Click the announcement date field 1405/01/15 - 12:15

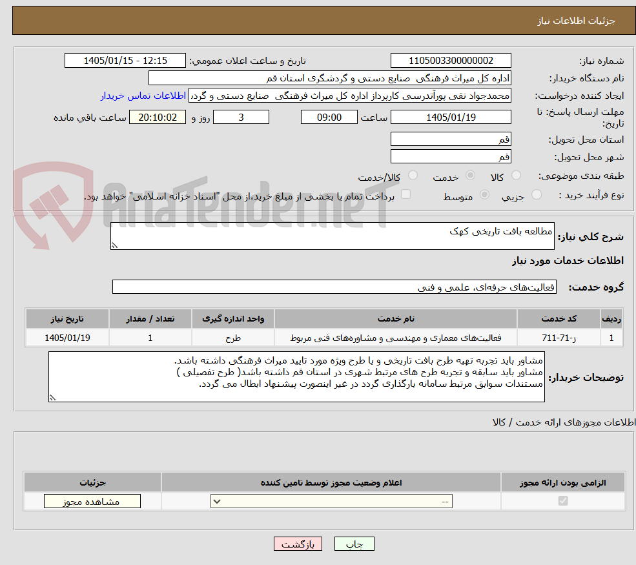[x=125, y=61]
